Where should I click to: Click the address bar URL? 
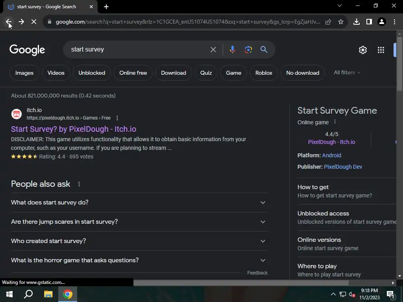pos(188,22)
